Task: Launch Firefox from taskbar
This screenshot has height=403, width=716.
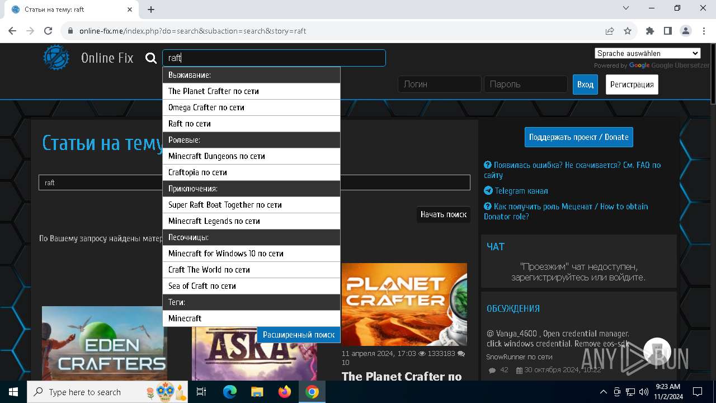Action: [x=285, y=392]
